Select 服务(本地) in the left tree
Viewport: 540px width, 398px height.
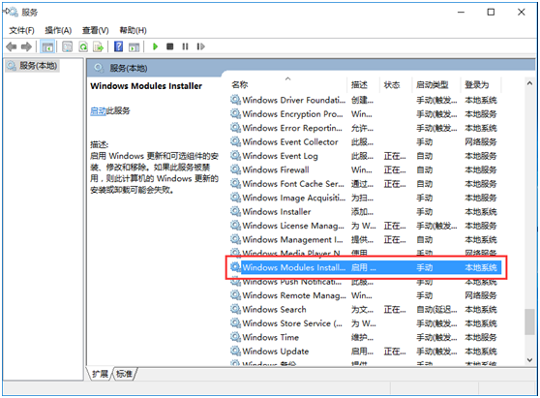tap(33, 66)
